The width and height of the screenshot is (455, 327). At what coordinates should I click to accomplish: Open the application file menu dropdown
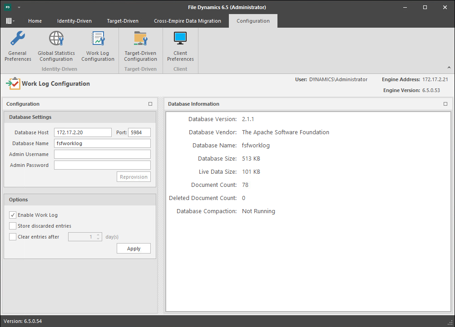[x=10, y=21]
